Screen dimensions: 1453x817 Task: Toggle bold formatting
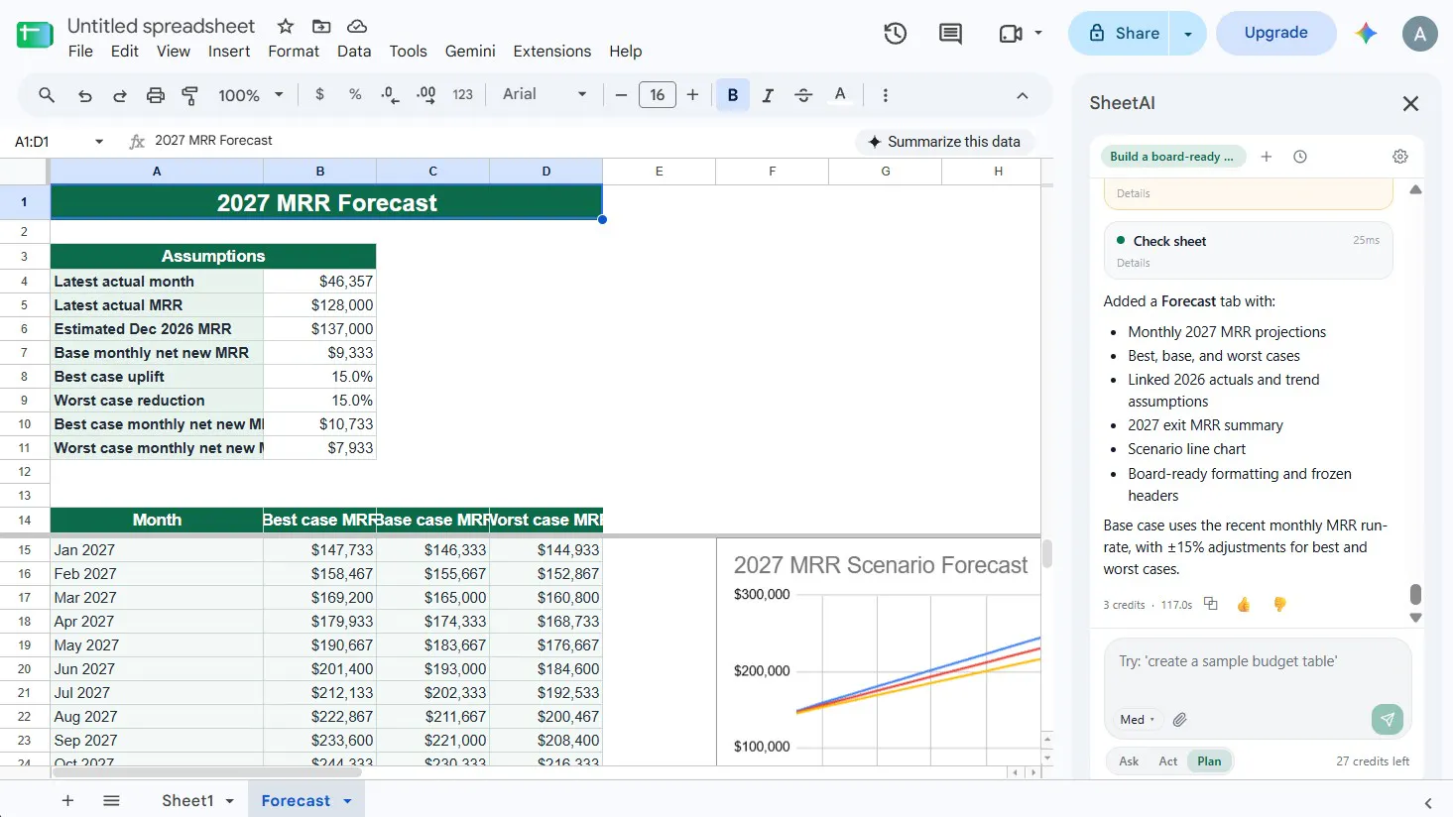[x=733, y=95]
